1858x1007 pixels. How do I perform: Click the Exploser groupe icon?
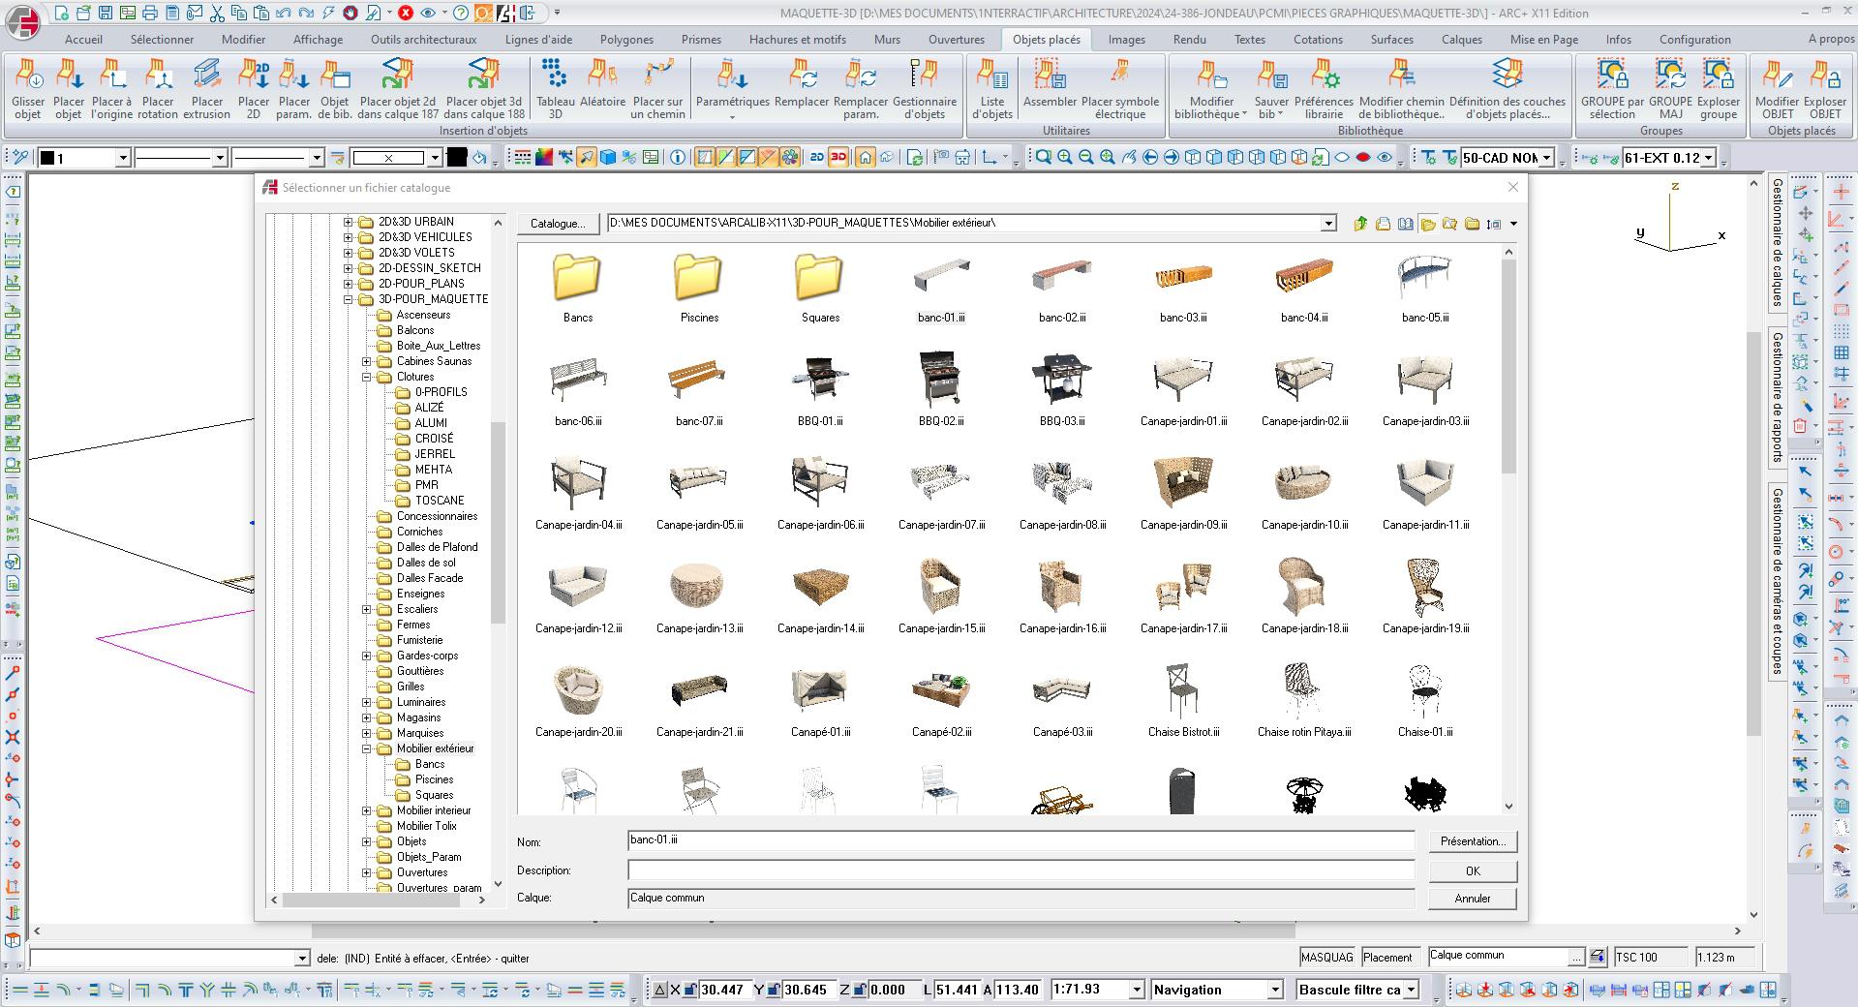1718,76
